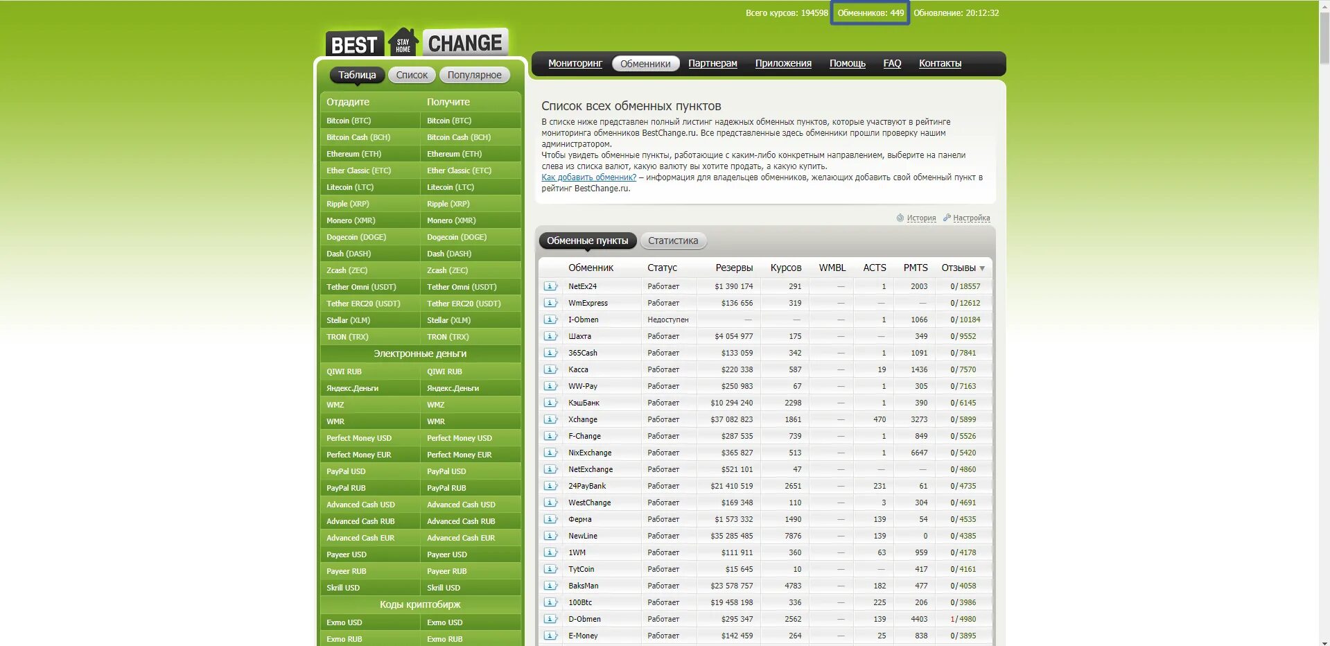
Task: Open info icon for E-Money
Action: [x=550, y=636]
